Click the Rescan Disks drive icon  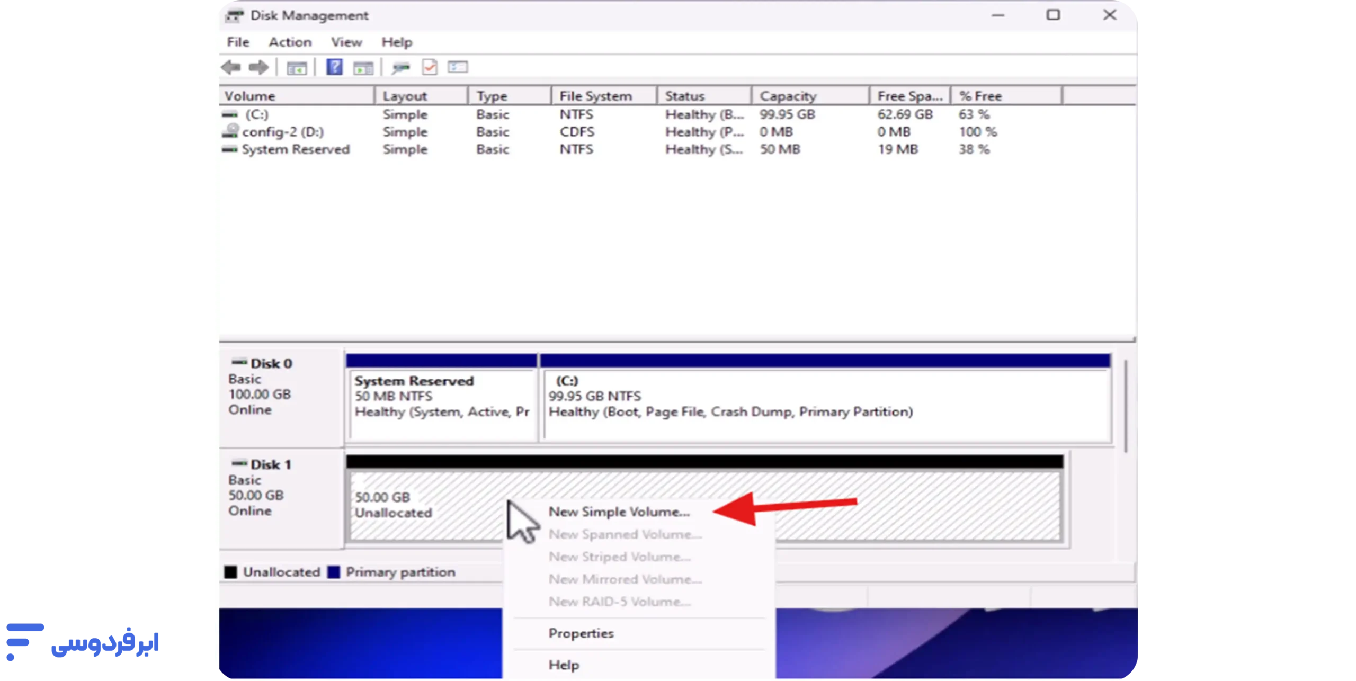pyautogui.click(x=401, y=68)
